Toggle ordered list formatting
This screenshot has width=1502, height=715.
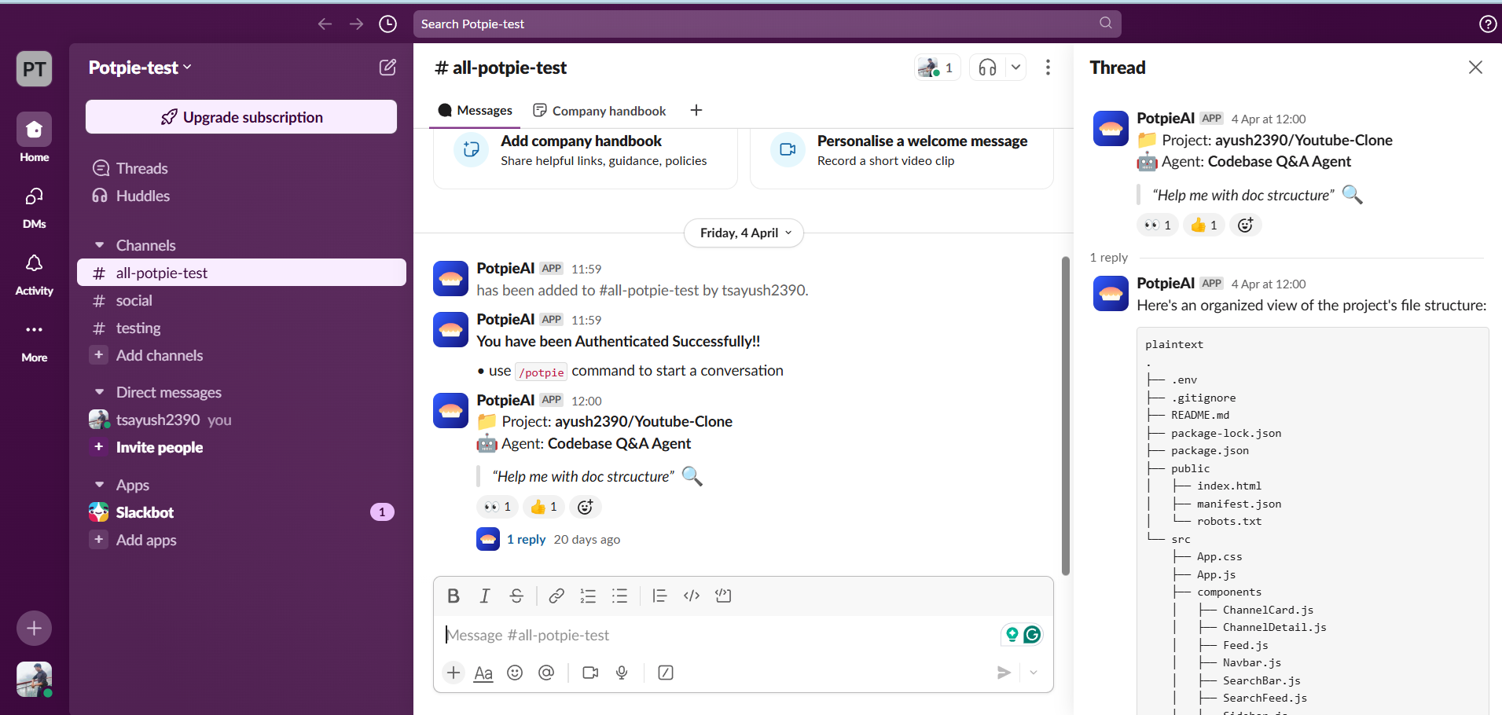588,596
